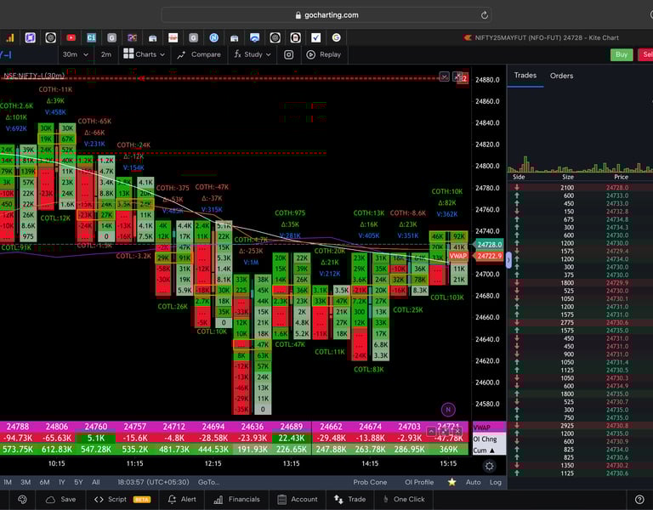
Task: Toggle Prob Cone overlay
Action: [x=370, y=482]
